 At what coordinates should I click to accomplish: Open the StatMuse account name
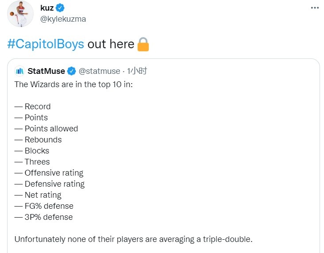tap(46, 71)
